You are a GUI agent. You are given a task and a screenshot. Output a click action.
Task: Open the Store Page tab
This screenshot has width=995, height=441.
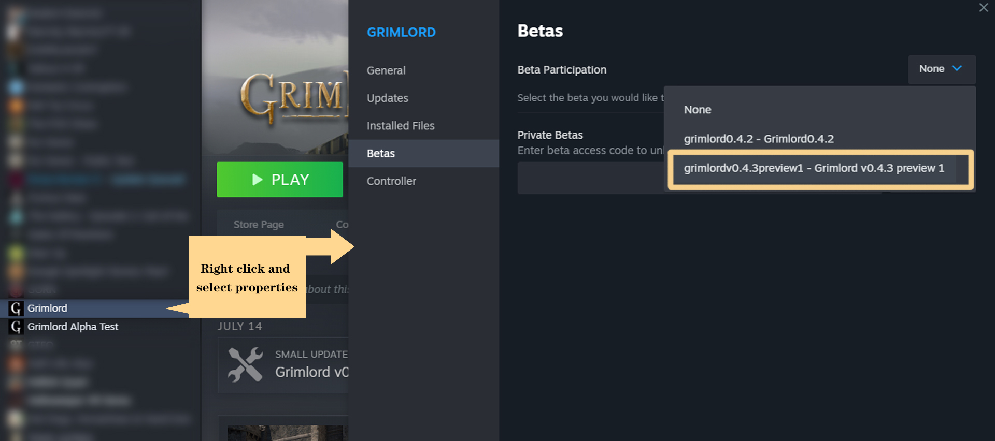[259, 225]
